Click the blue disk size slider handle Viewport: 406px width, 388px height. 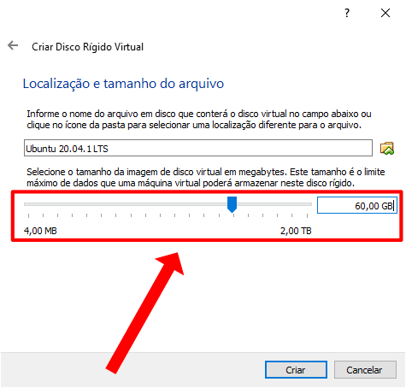[232, 204]
